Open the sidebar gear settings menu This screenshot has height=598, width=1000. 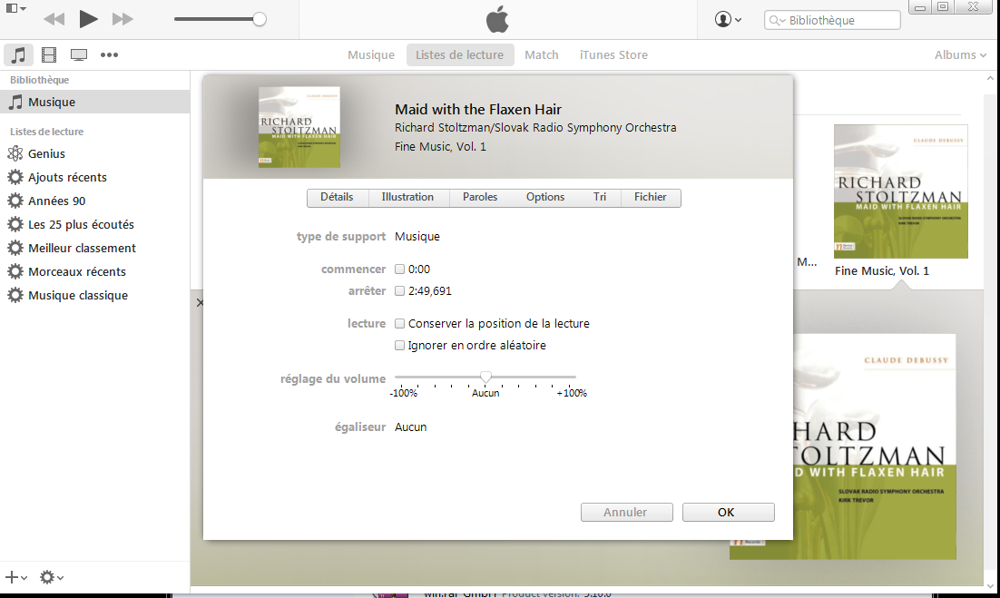click(51, 578)
